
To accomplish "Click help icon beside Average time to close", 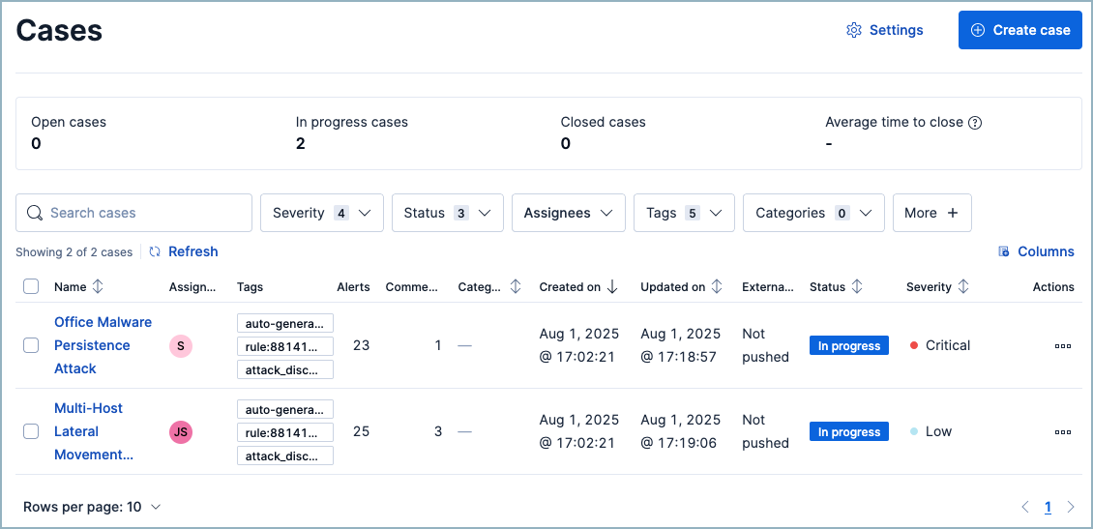I will click(975, 123).
